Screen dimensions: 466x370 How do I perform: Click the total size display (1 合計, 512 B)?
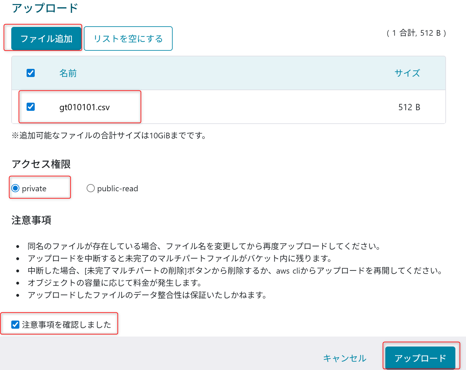coord(416,33)
